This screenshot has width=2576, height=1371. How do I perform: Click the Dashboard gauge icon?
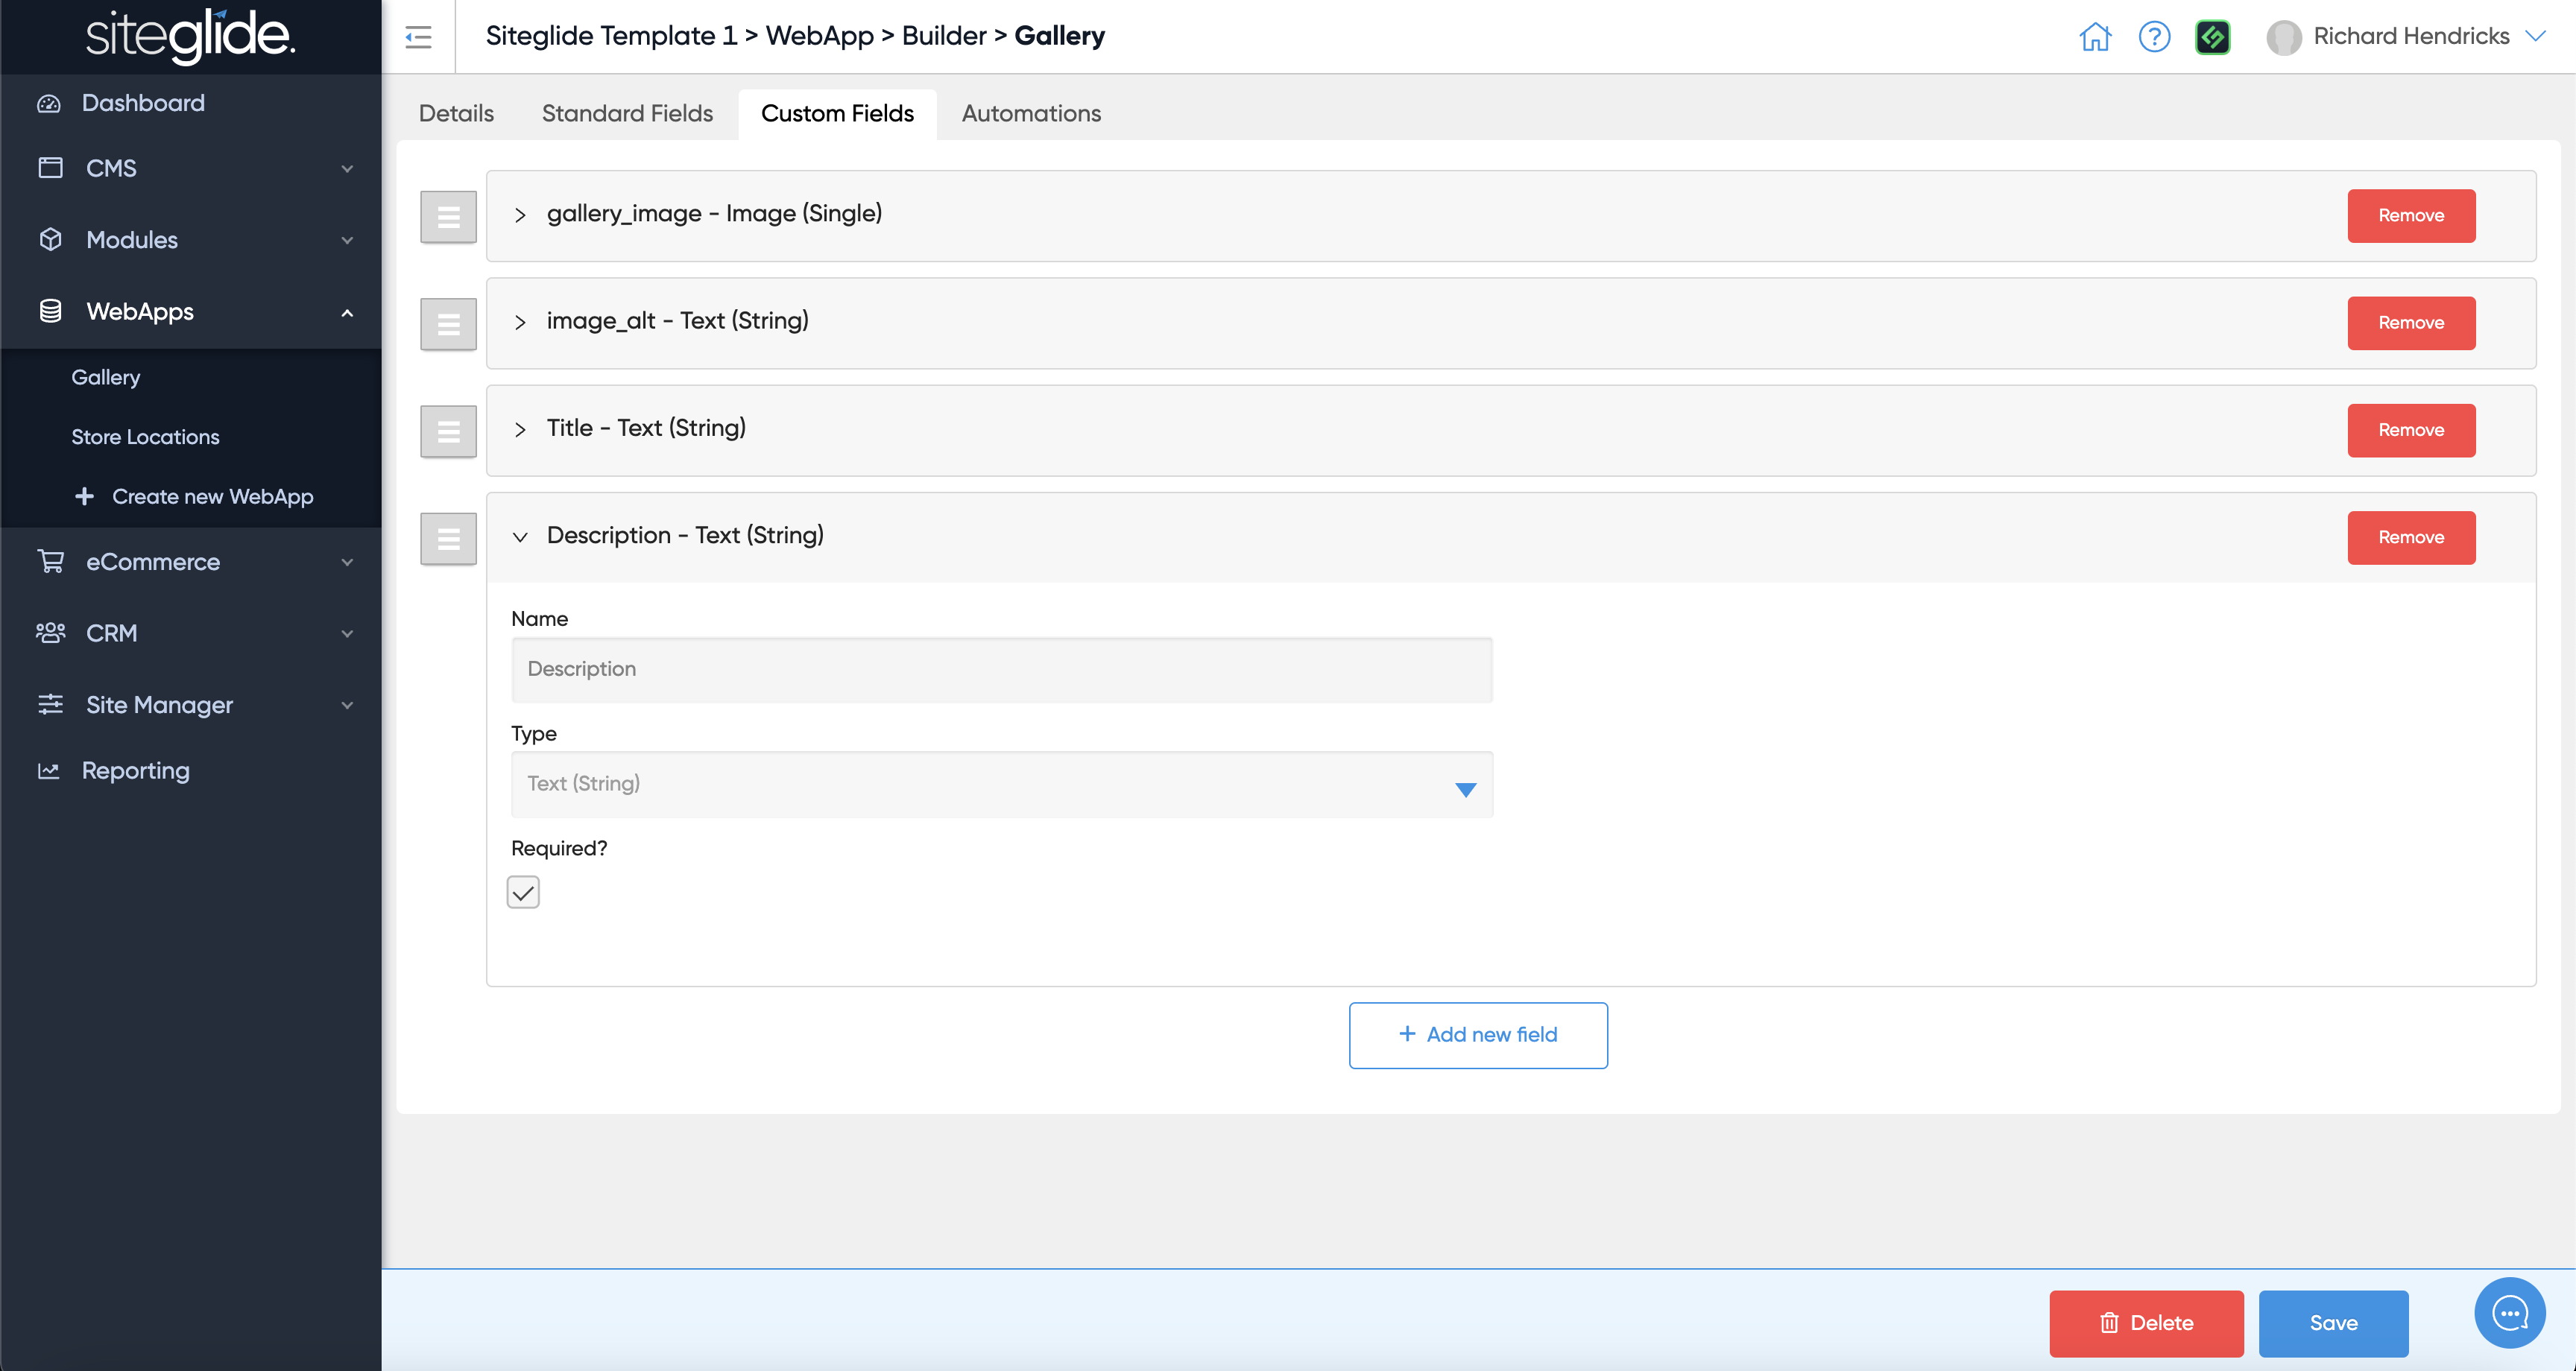[49, 104]
